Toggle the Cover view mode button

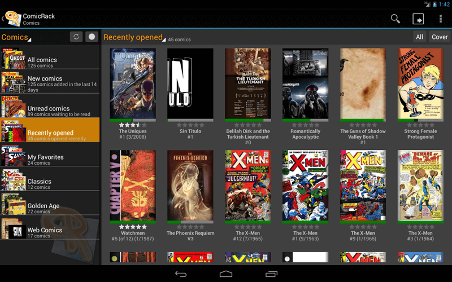440,37
